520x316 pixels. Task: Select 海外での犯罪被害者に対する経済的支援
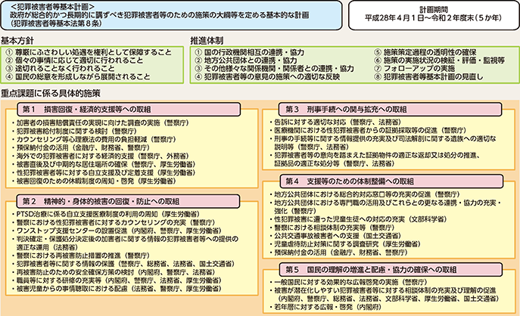coord(101,156)
